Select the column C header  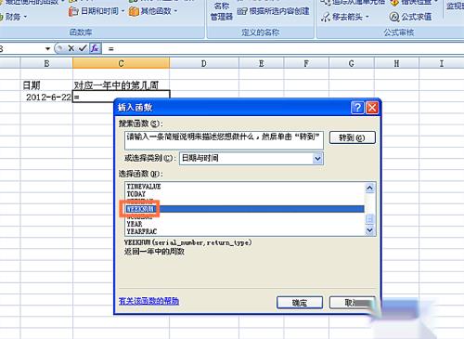(121, 63)
